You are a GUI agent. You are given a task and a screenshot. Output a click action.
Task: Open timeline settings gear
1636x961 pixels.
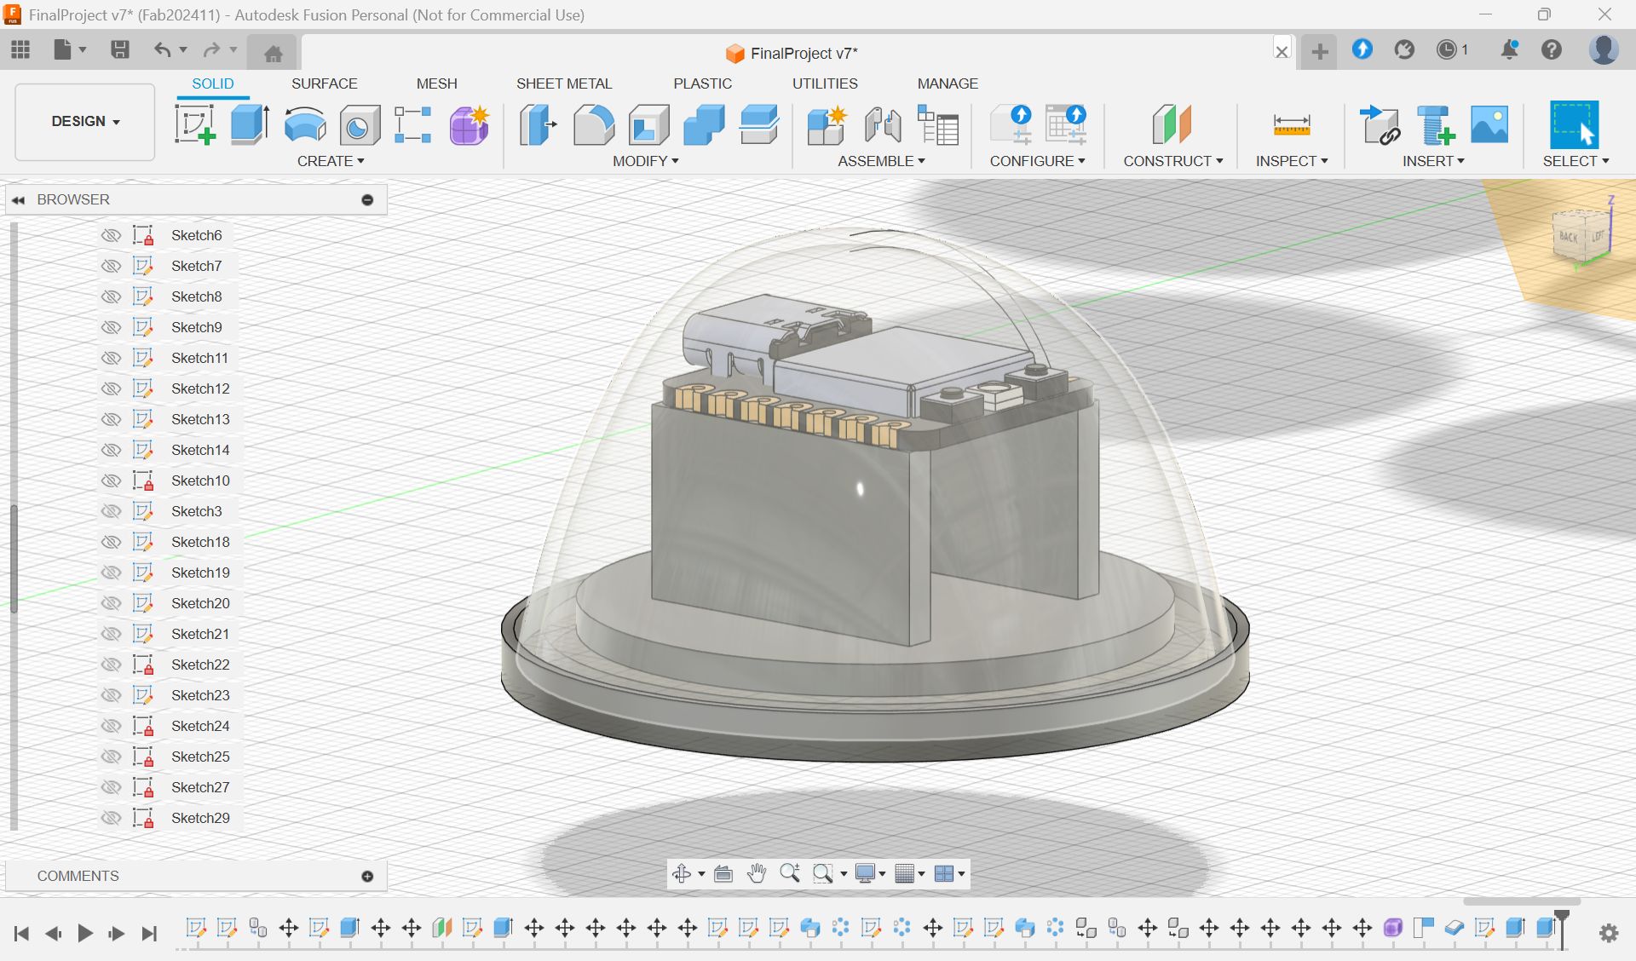pyautogui.click(x=1609, y=933)
